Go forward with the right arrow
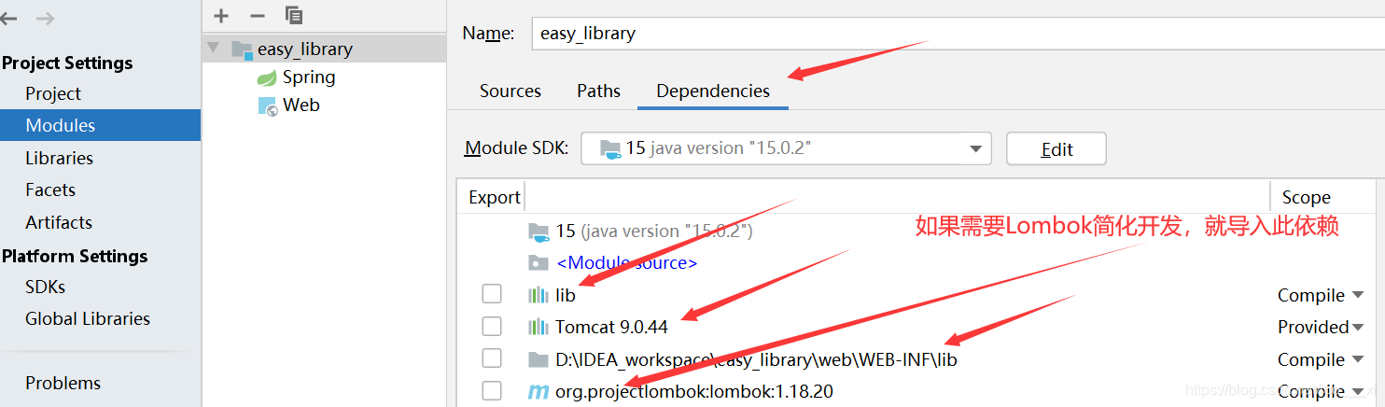The image size is (1385, 407). 44,18
